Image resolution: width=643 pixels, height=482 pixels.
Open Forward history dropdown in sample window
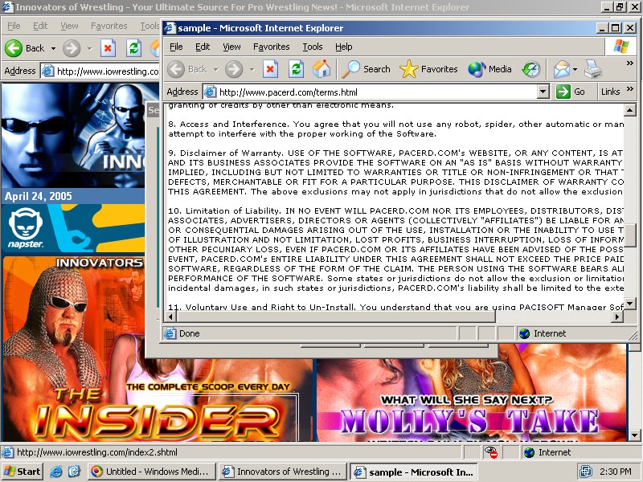click(x=252, y=70)
